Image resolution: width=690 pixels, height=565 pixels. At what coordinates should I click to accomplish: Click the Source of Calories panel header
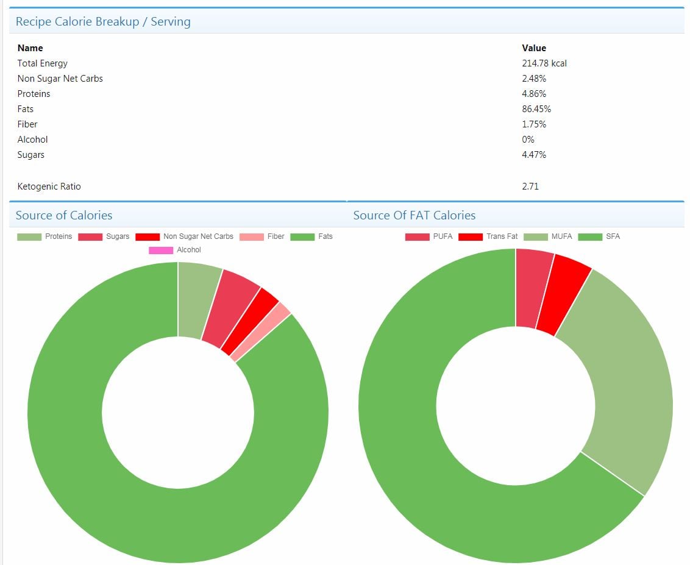coord(64,215)
